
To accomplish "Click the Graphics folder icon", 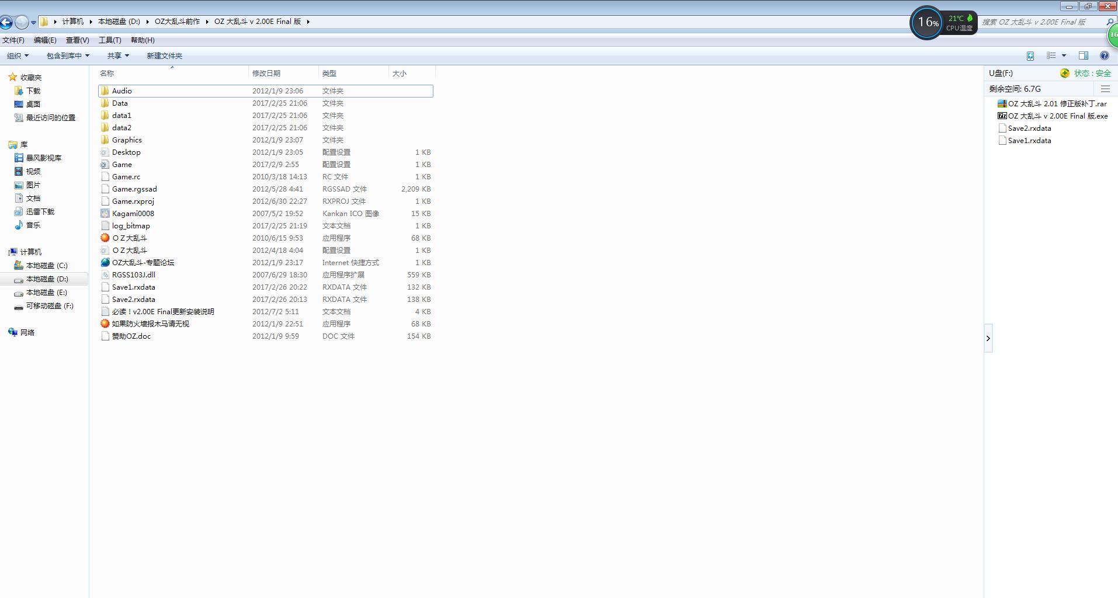I will tap(105, 140).
